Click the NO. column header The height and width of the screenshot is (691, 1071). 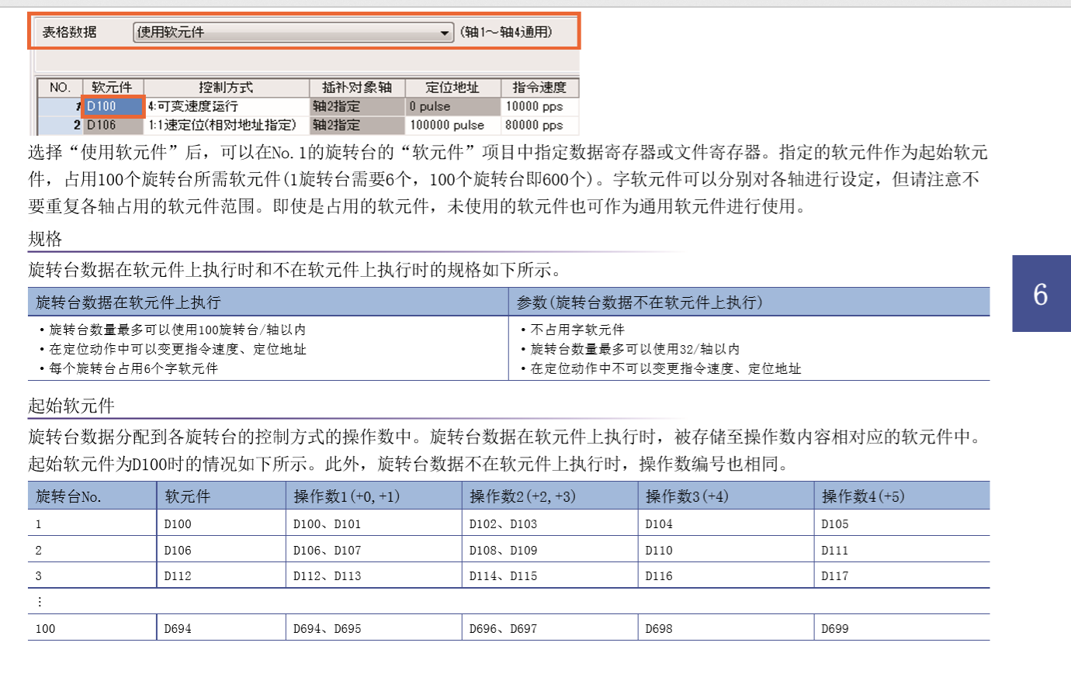[60, 88]
